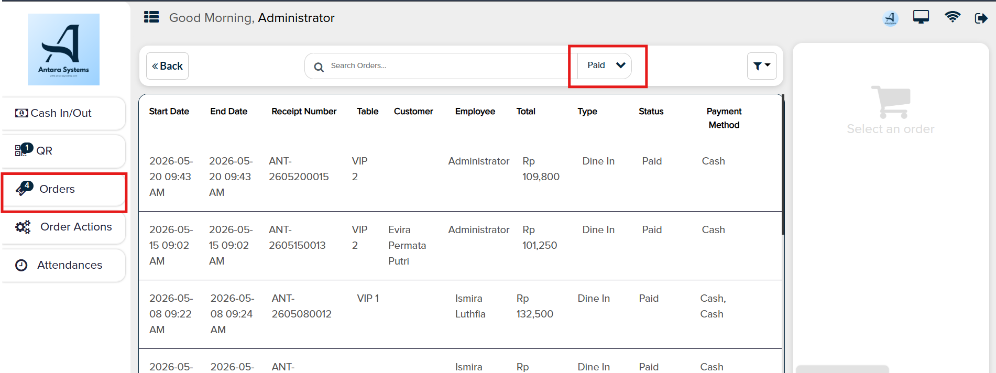Click VIP 1 table cell

368,298
